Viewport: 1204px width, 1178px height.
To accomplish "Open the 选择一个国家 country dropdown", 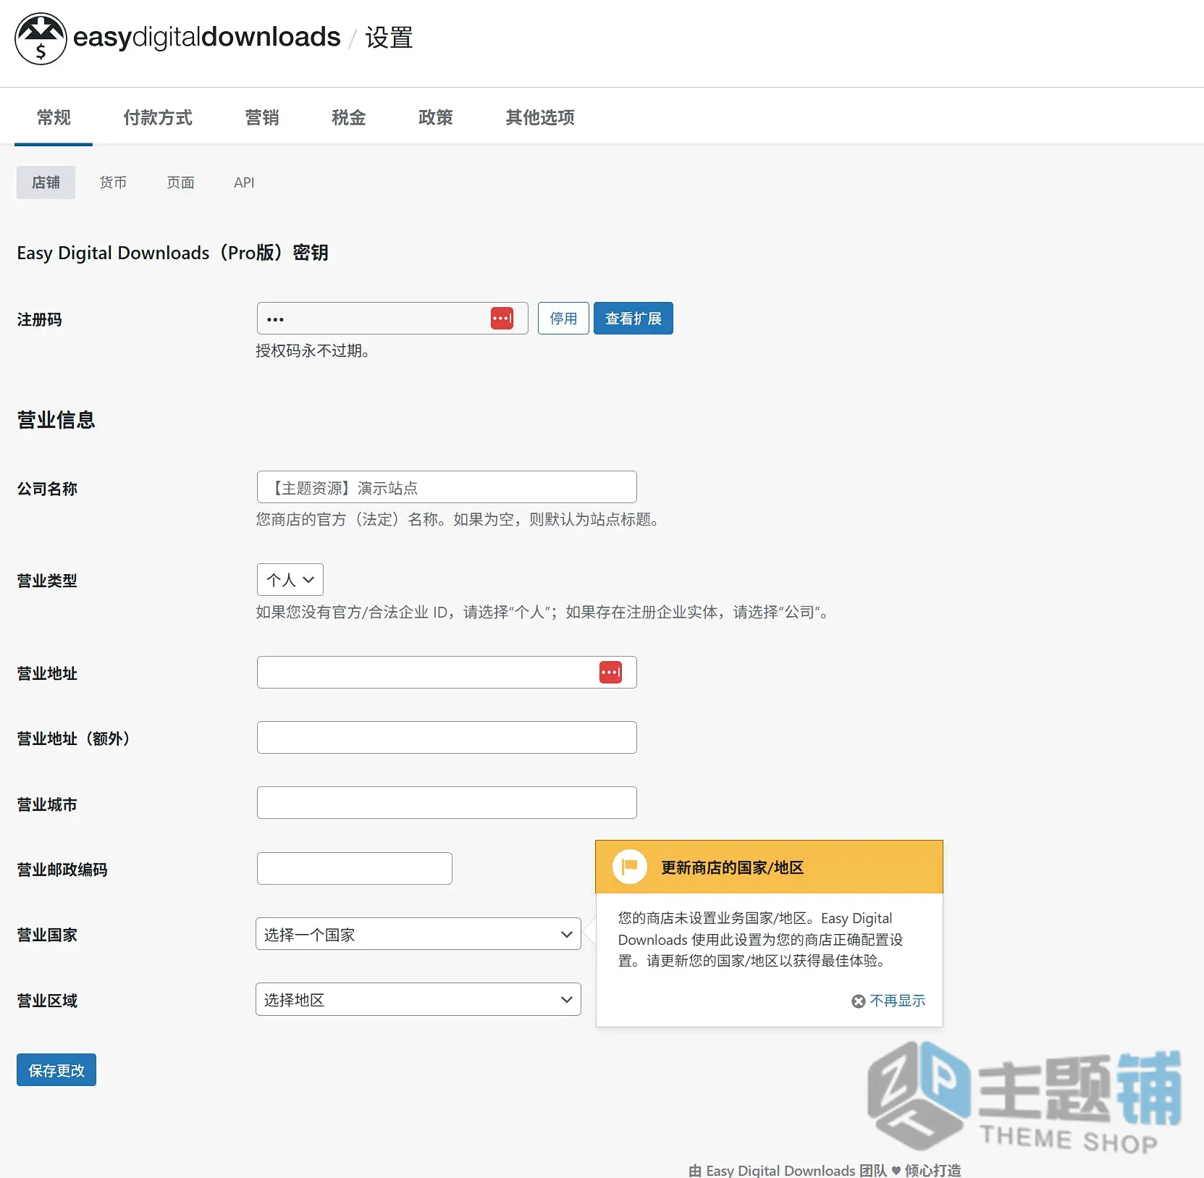I will 418,934.
